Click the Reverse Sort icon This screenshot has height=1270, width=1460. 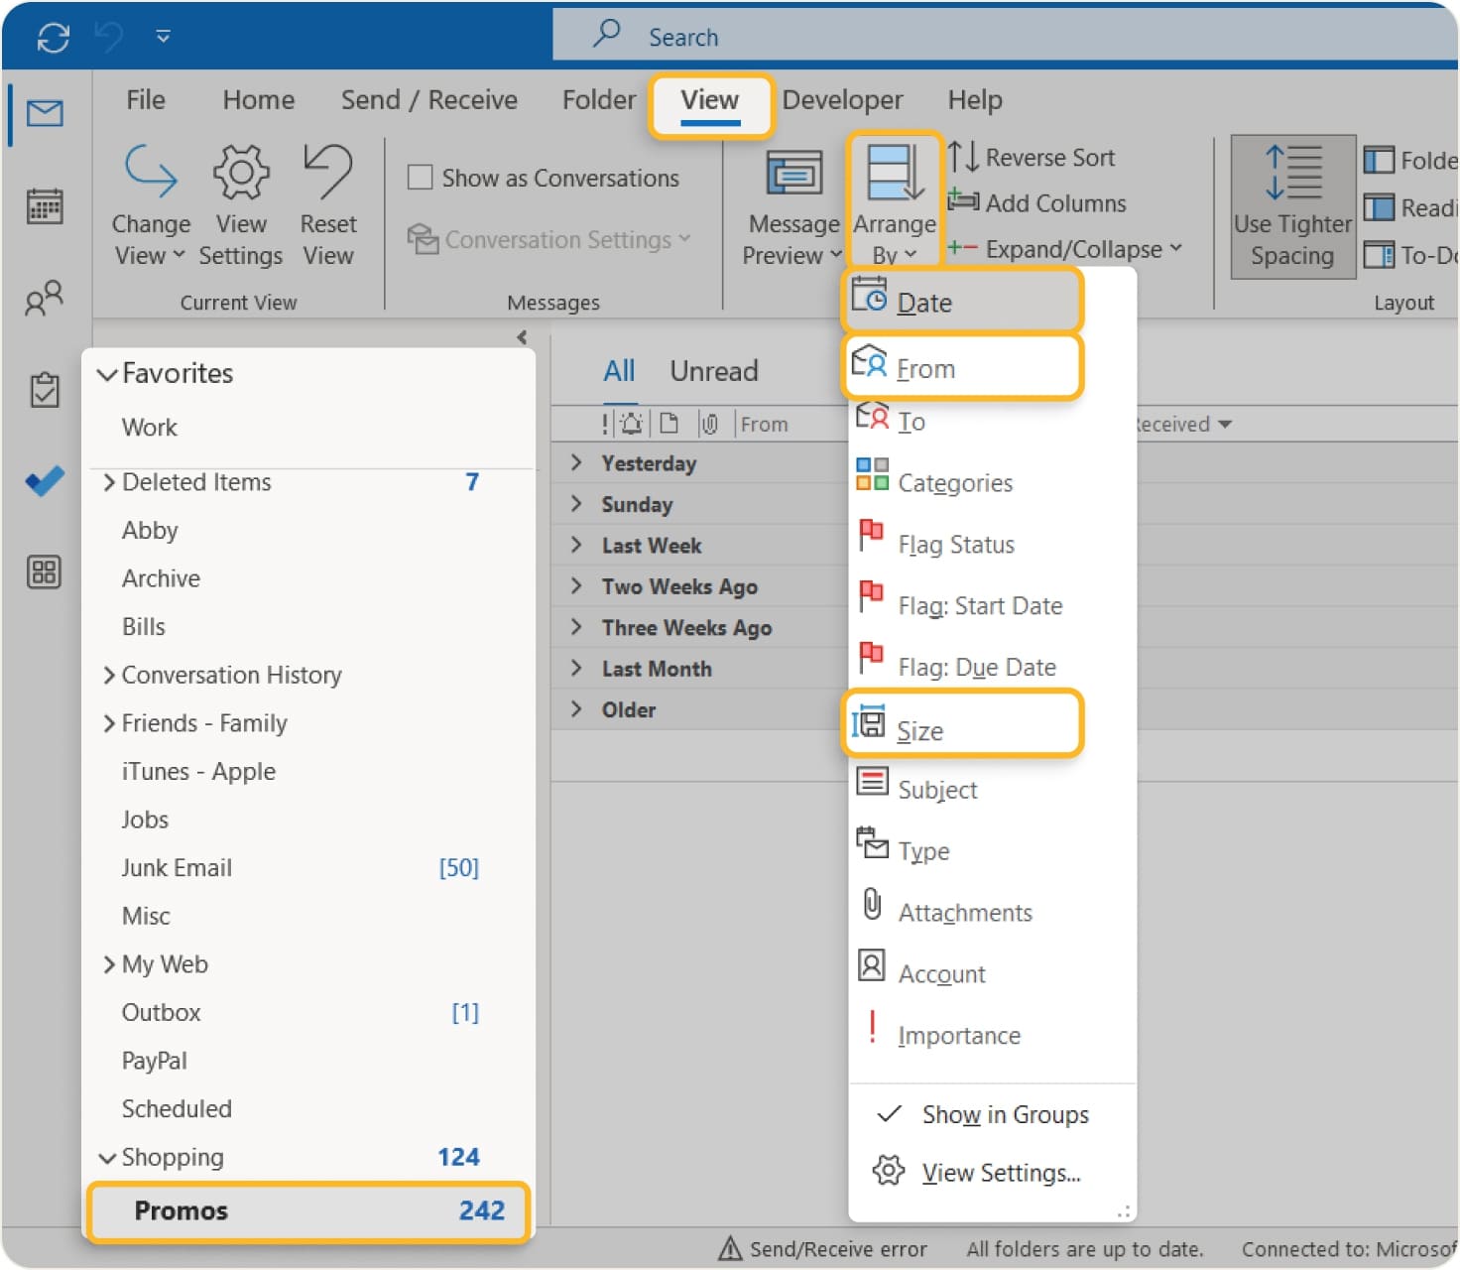pyautogui.click(x=962, y=157)
